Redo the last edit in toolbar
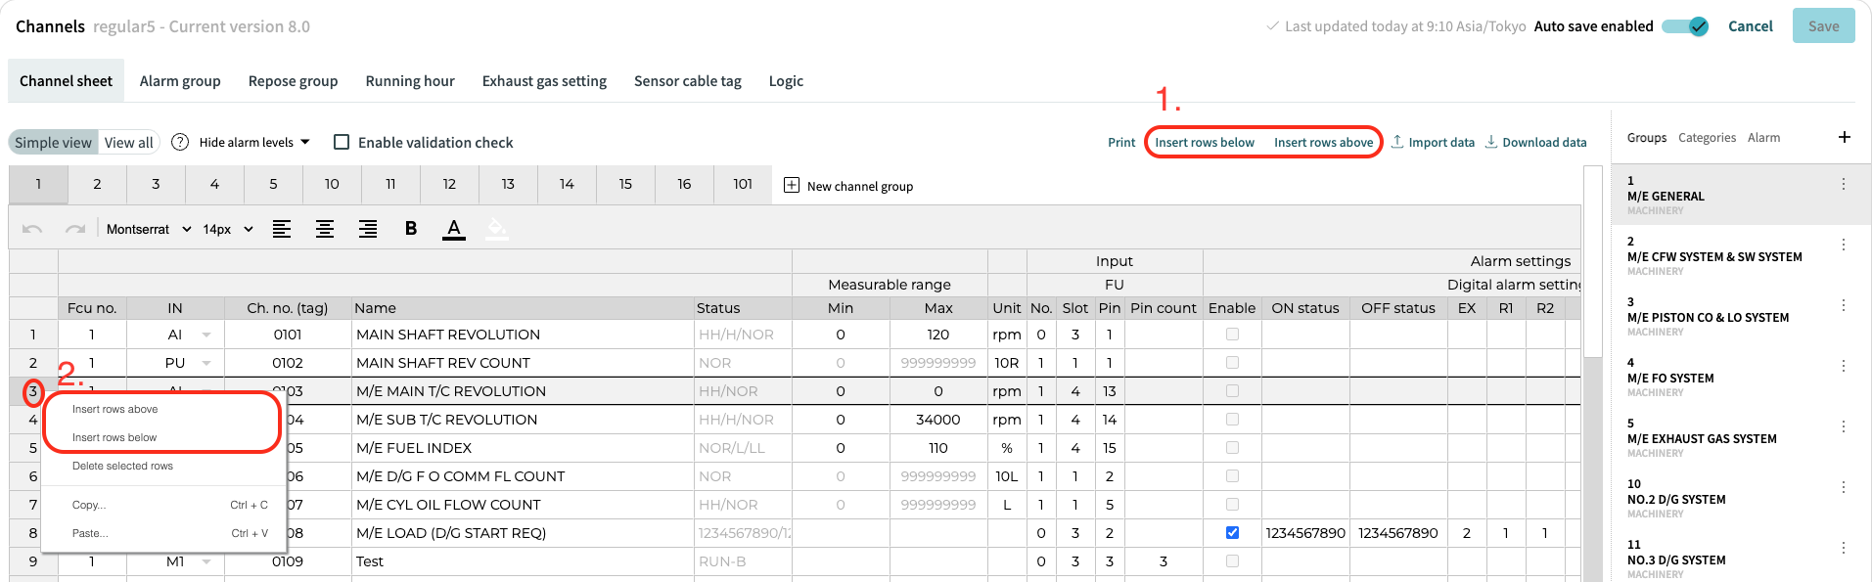Viewport: 1872px width, 582px height. click(x=75, y=229)
